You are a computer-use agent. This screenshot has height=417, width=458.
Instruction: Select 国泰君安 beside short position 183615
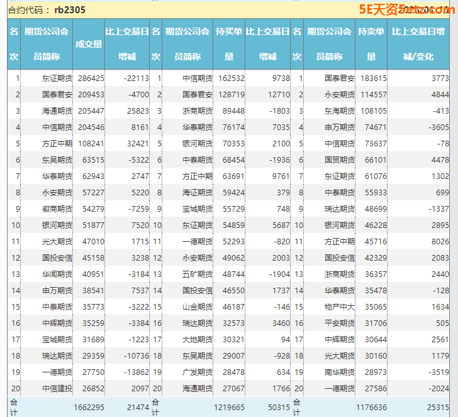(x=340, y=79)
